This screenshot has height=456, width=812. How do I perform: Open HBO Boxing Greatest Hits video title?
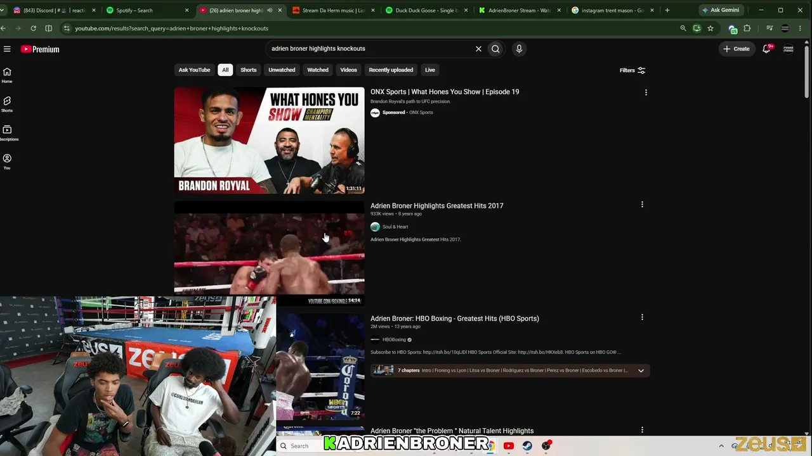coord(455,319)
